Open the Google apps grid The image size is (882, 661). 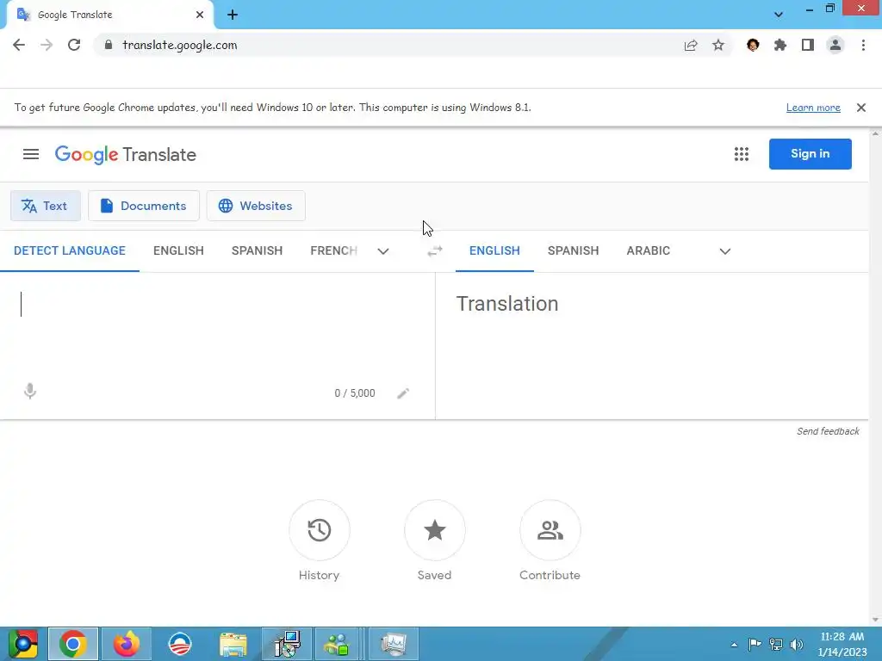(x=742, y=154)
